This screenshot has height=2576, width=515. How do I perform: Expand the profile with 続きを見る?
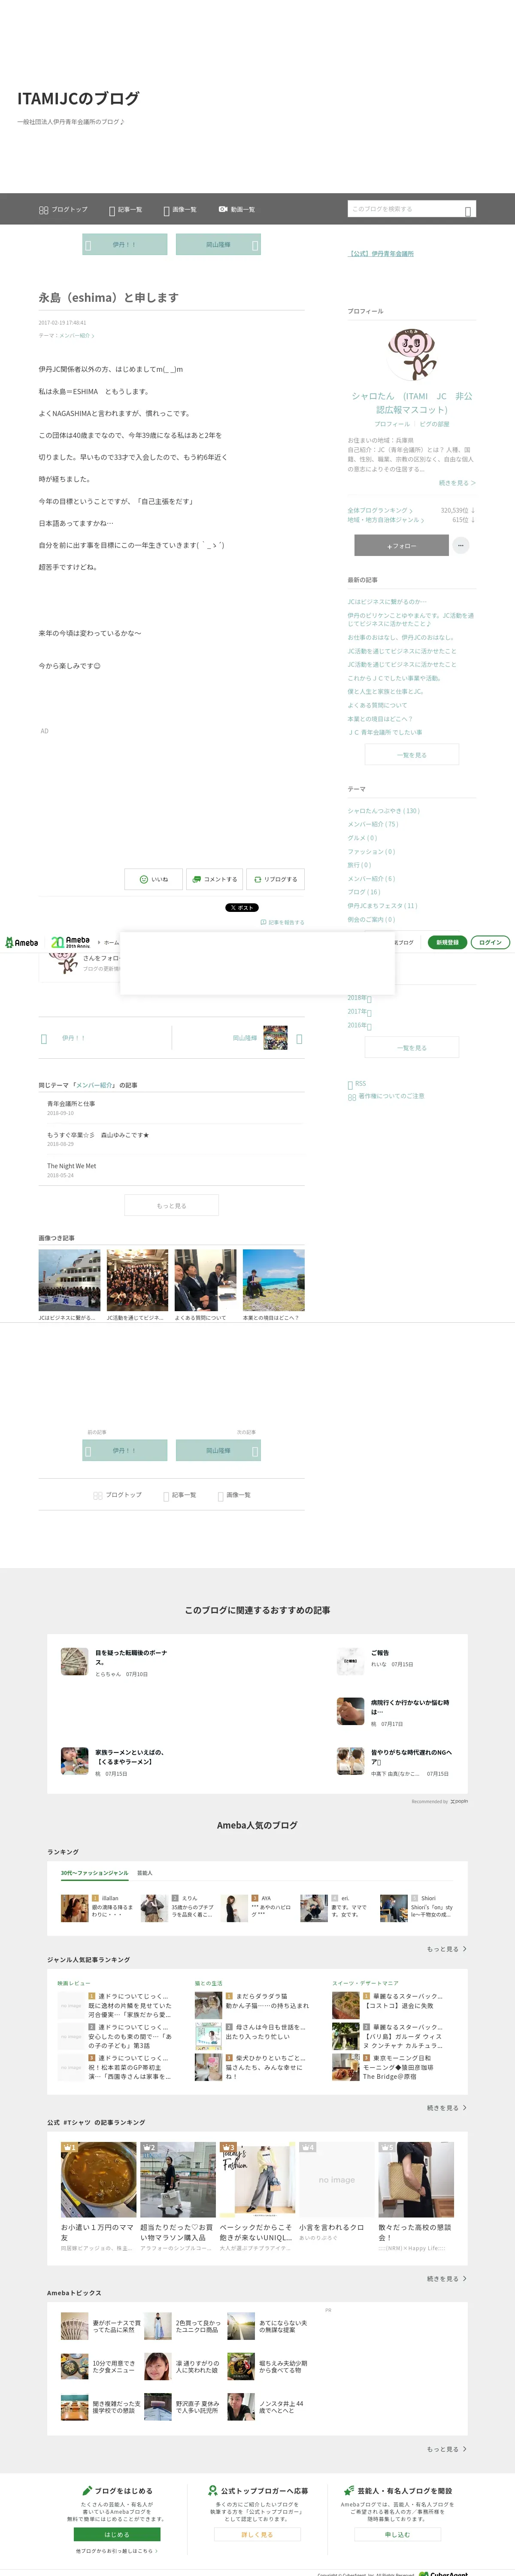457,482
